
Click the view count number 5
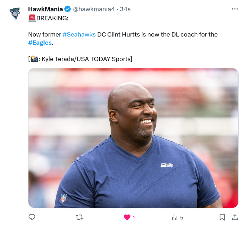click(181, 218)
